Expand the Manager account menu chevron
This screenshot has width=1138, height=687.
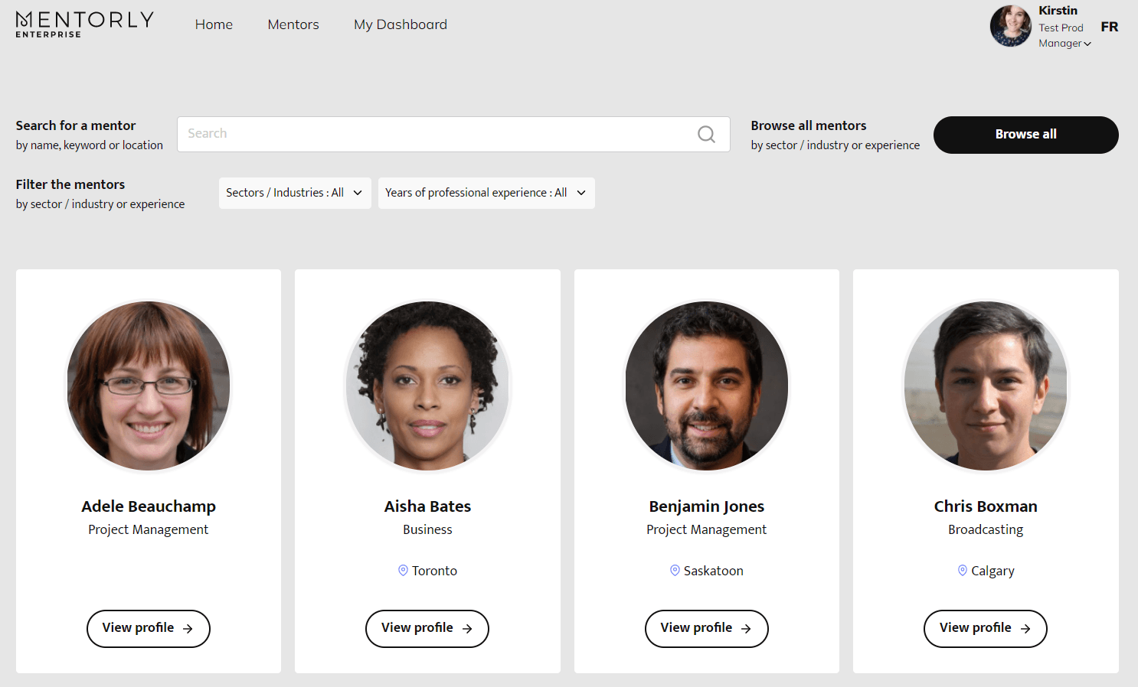pyautogui.click(x=1087, y=44)
